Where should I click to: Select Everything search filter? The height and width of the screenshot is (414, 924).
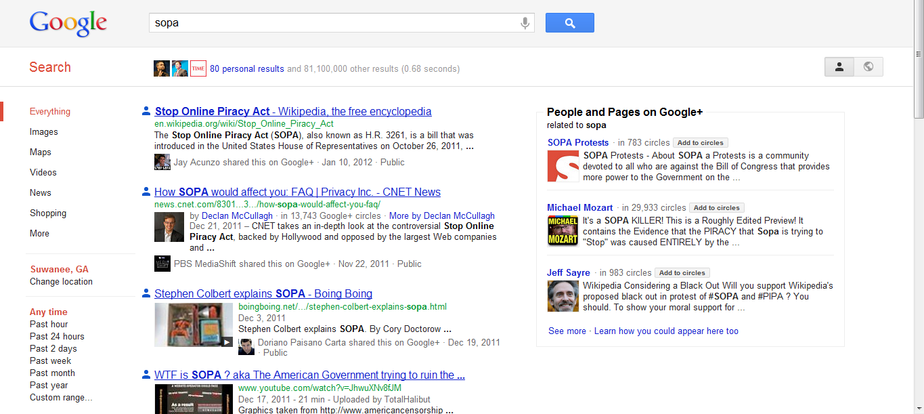point(50,112)
